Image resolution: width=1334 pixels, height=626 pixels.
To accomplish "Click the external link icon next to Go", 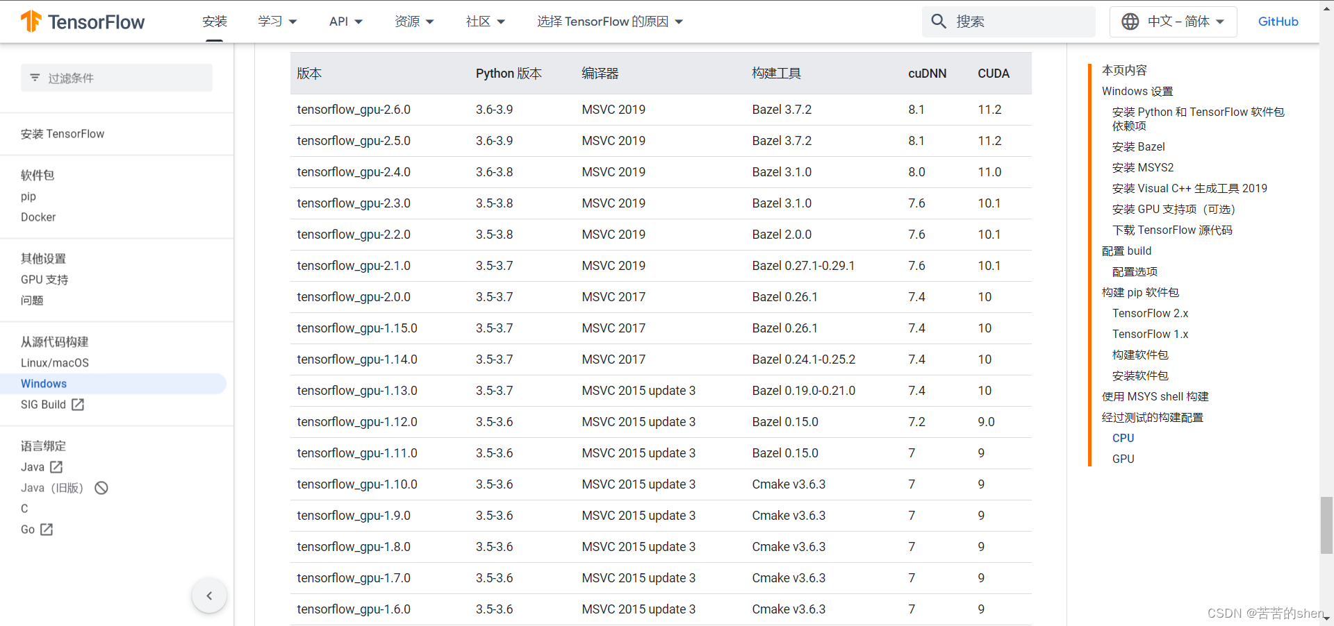I will pos(47,530).
